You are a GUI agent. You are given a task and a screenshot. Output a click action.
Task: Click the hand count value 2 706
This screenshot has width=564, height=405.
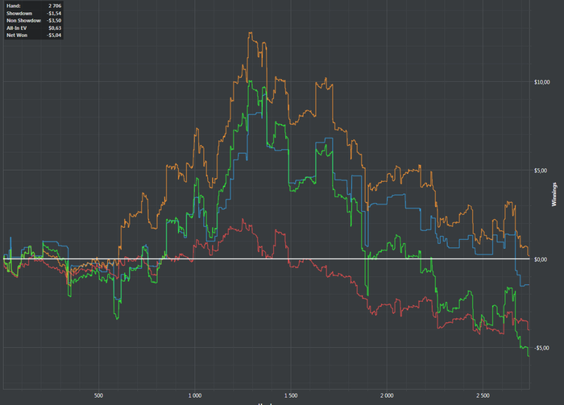[55, 6]
